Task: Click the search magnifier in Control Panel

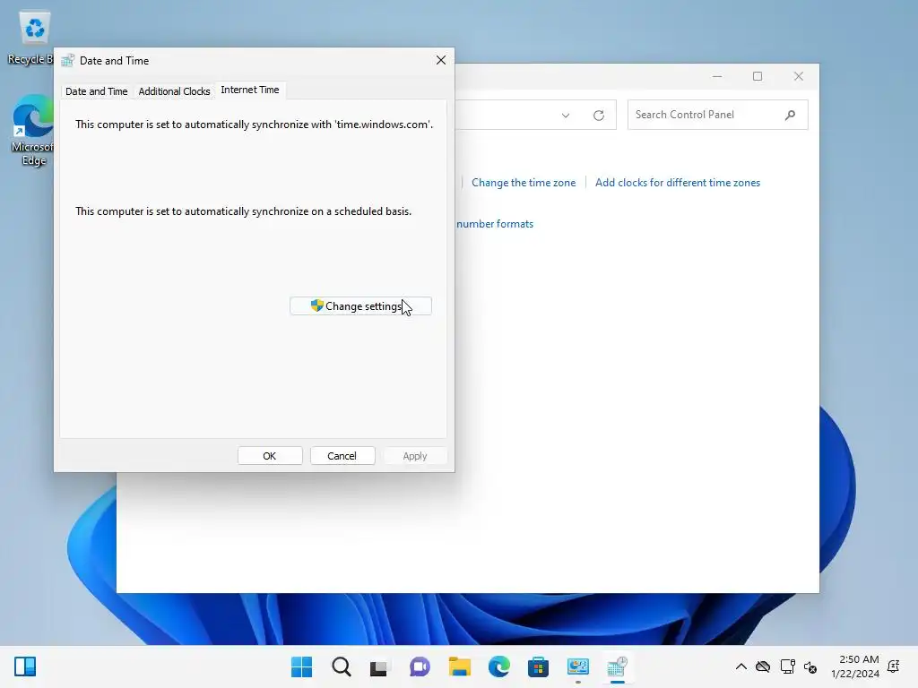Action: 790,115
